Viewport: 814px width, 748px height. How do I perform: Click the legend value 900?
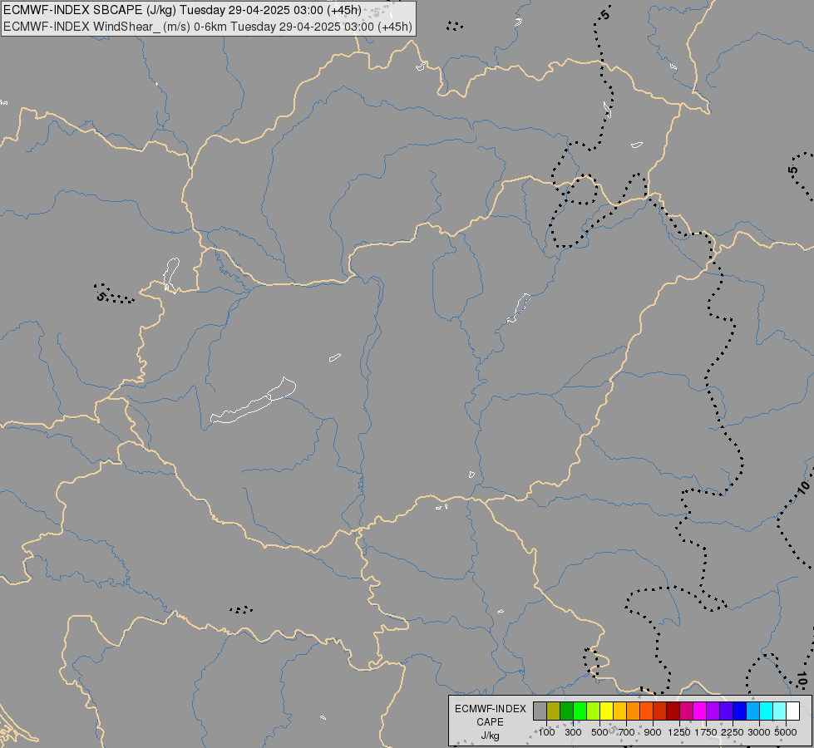[653, 732]
